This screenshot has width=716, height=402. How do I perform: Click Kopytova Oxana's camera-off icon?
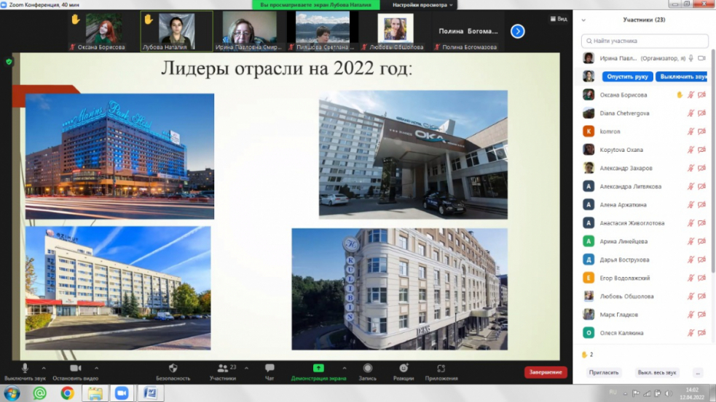tap(702, 150)
